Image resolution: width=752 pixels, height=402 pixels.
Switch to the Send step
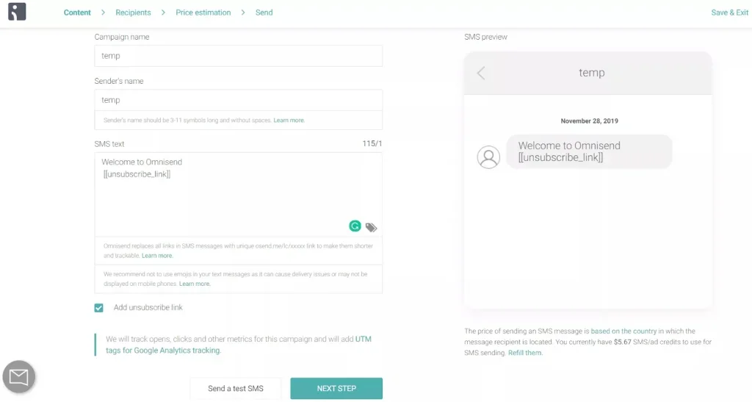click(264, 12)
